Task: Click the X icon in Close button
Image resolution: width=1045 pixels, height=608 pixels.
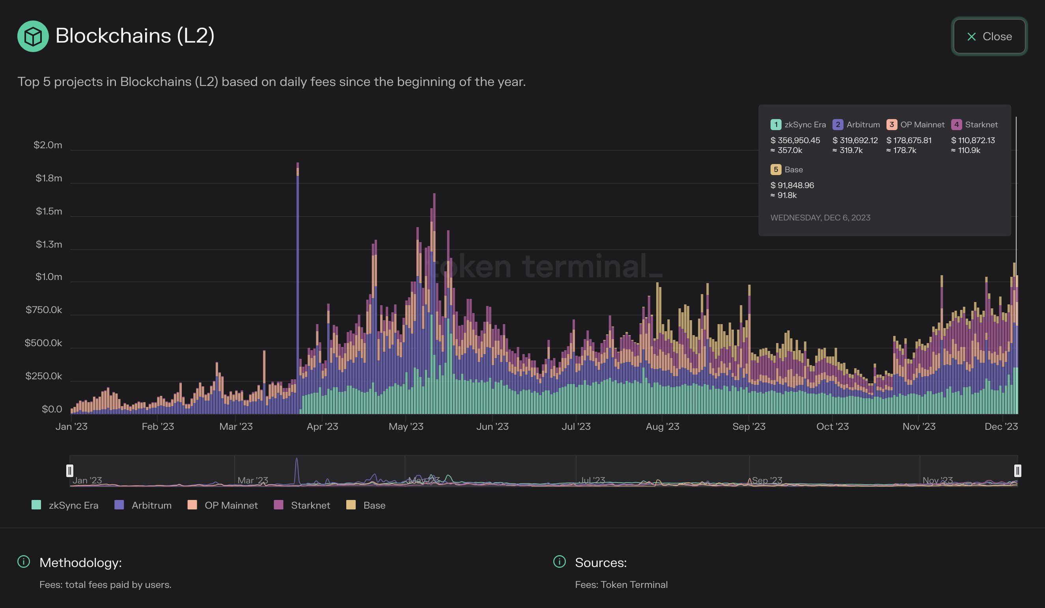Action: [x=971, y=37]
